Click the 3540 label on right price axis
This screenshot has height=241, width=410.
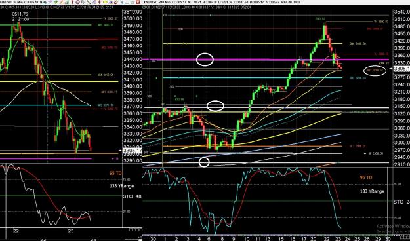pyautogui.click(x=403, y=12)
